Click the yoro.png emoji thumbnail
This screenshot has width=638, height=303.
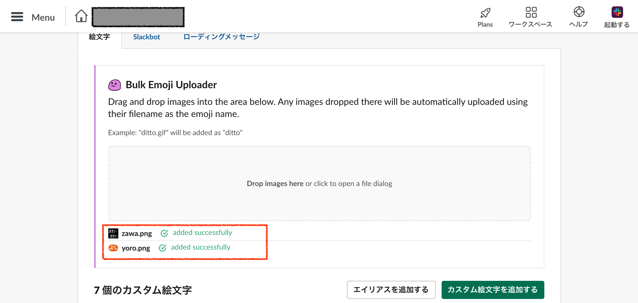pyautogui.click(x=113, y=248)
